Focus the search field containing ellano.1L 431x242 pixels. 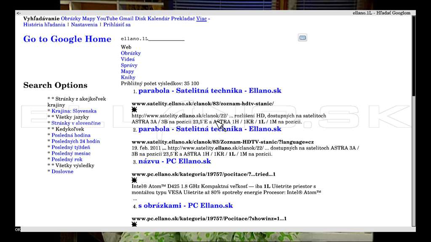point(152,39)
